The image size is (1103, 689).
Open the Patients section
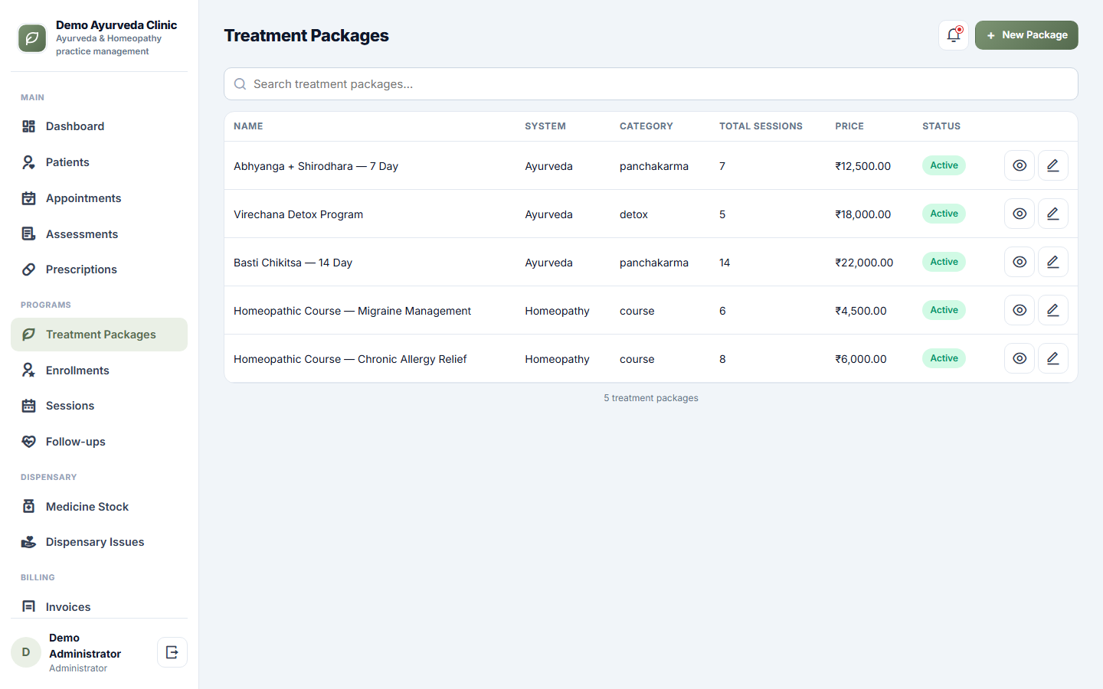click(99, 162)
